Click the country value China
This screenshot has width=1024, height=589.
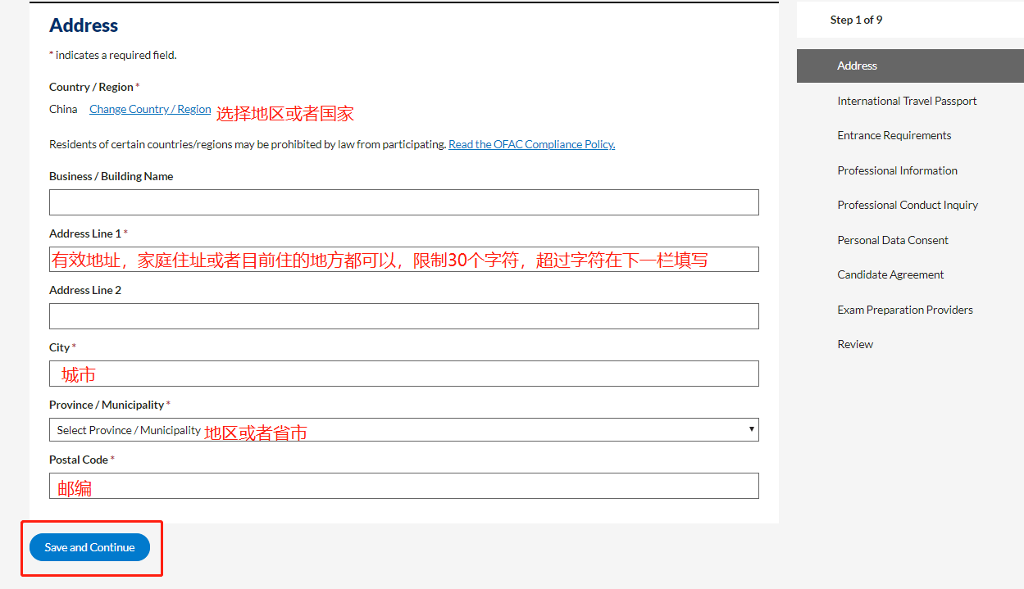pyautogui.click(x=63, y=109)
